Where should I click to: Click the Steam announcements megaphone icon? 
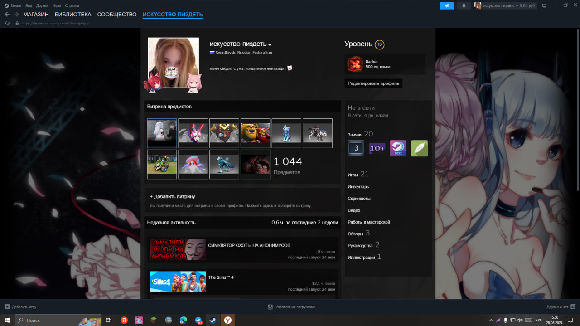pos(447,5)
